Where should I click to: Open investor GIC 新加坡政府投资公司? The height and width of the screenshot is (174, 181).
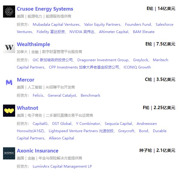pos(53,60)
